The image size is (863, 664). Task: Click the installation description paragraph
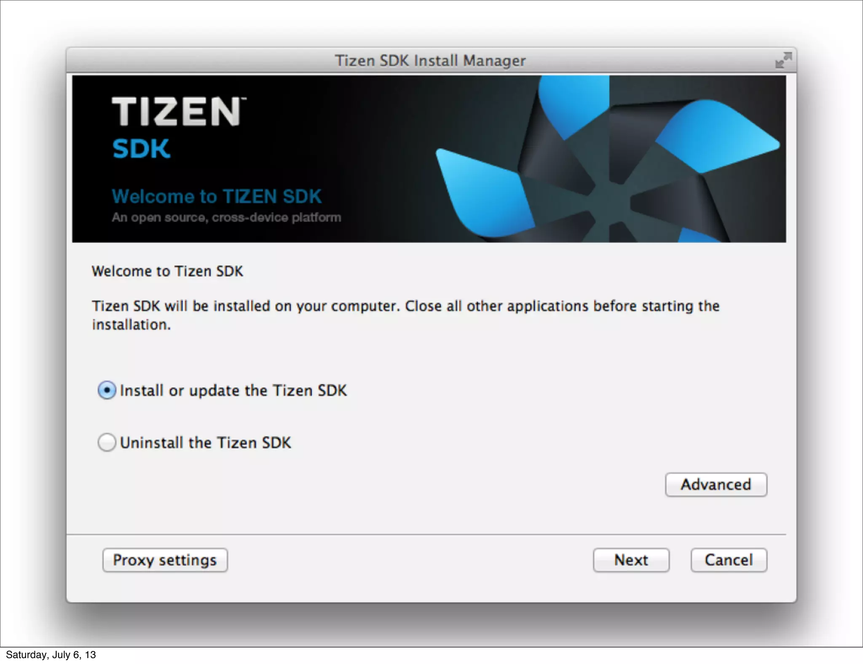[406, 315]
